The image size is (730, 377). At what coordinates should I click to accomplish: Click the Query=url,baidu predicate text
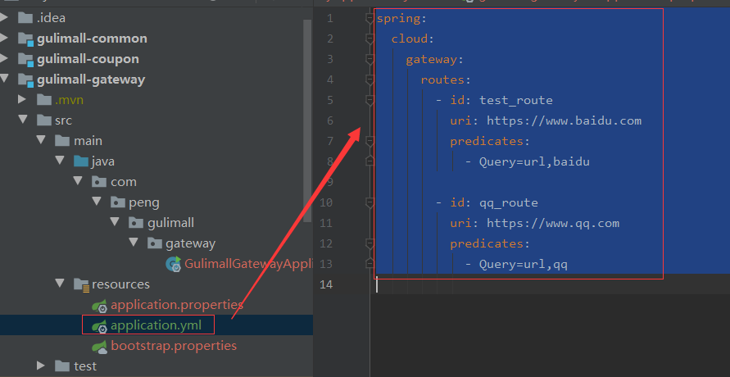(x=534, y=161)
